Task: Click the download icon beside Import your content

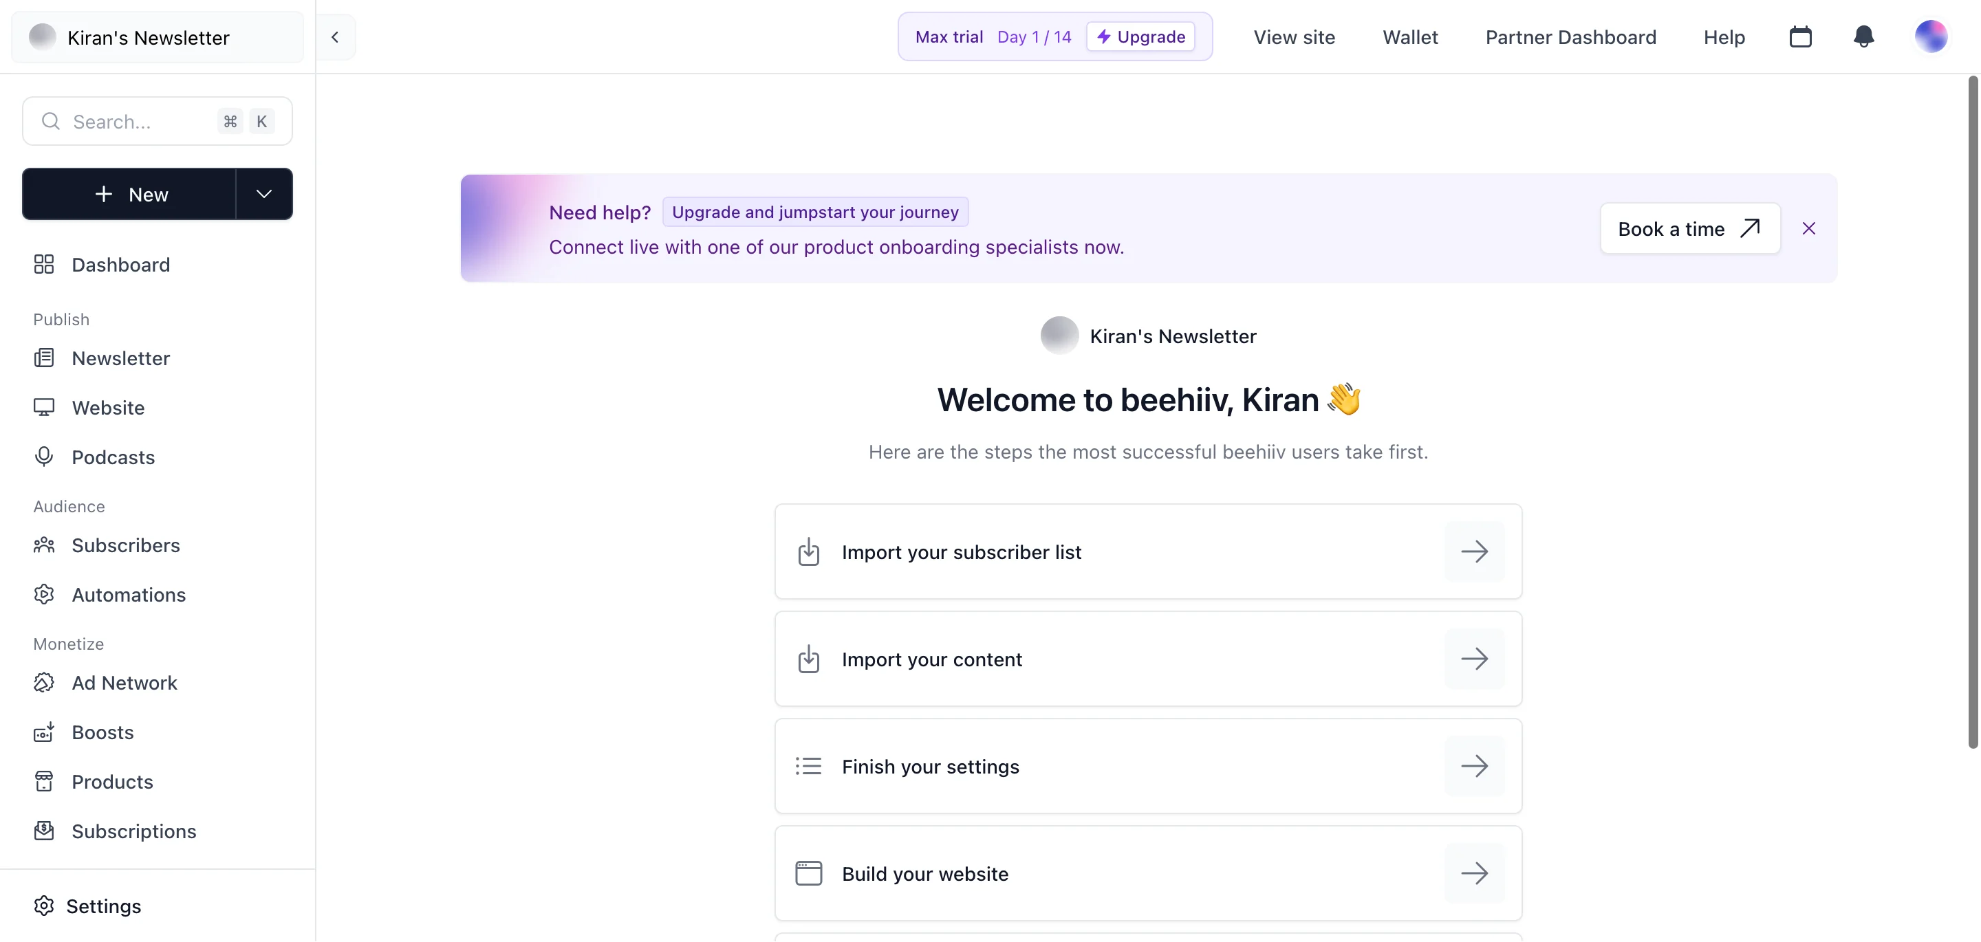Action: click(808, 659)
